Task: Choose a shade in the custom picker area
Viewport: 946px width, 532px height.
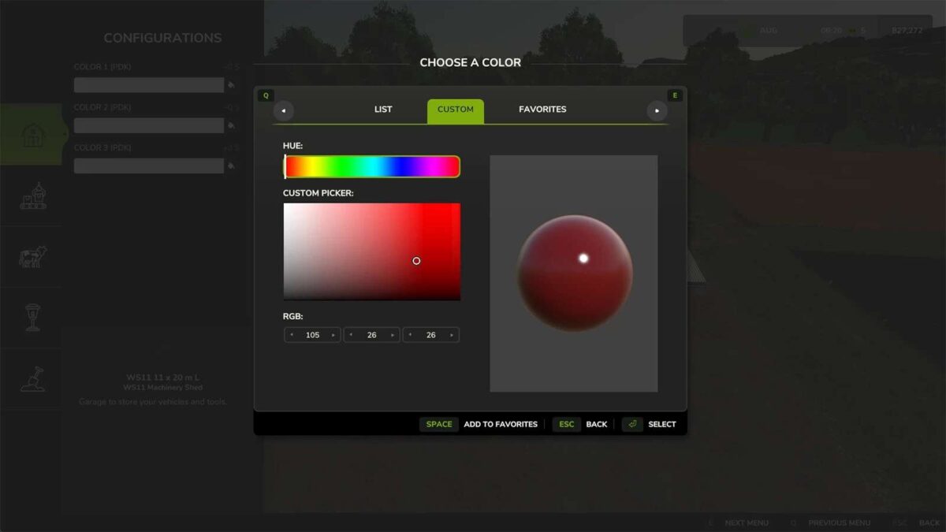Action: [x=371, y=252]
